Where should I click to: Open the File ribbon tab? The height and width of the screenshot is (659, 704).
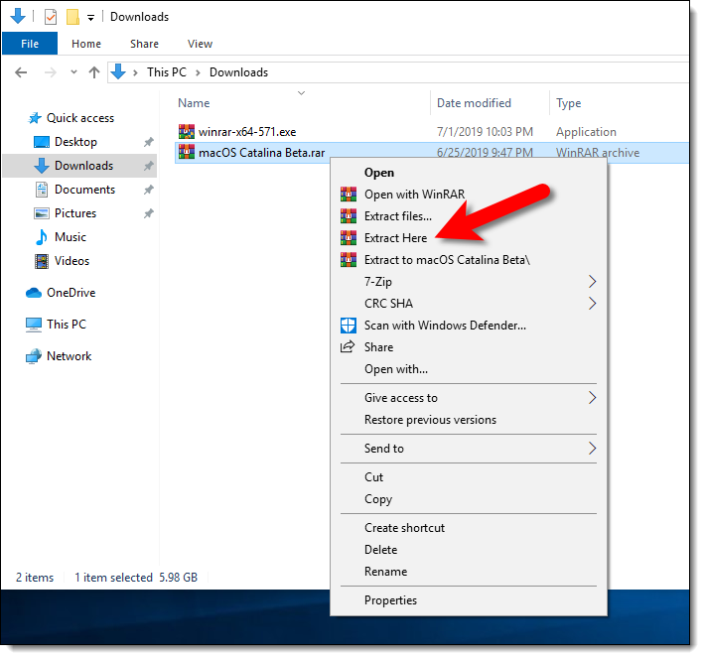pyautogui.click(x=30, y=44)
